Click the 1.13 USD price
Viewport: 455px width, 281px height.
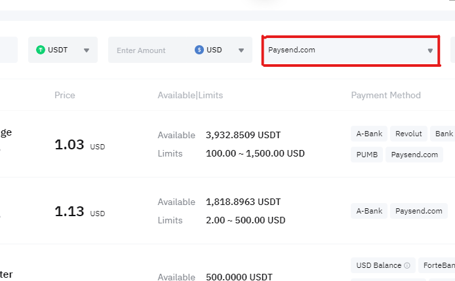[x=80, y=212]
